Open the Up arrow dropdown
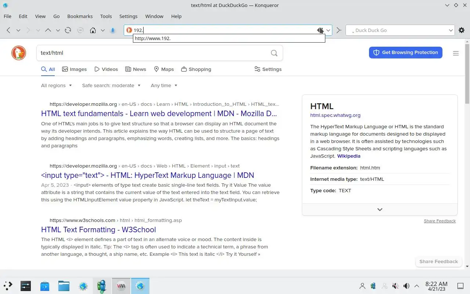Image resolution: width=470 pixels, height=294 pixels. pyautogui.click(x=58, y=30)
